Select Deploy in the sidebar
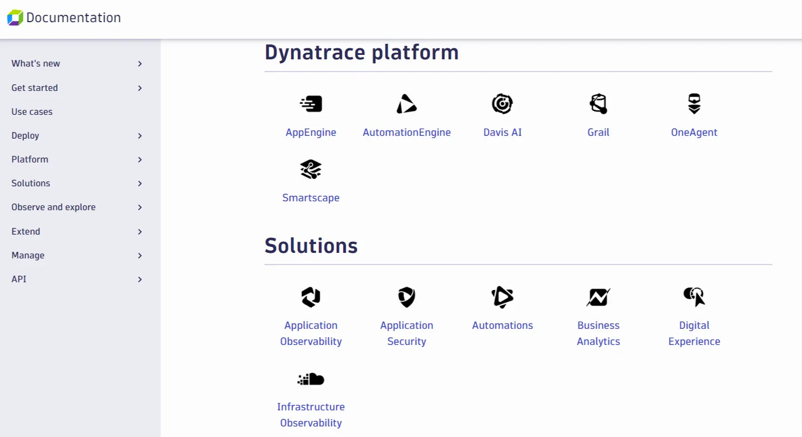802x437 pixels. pos(25,135)
